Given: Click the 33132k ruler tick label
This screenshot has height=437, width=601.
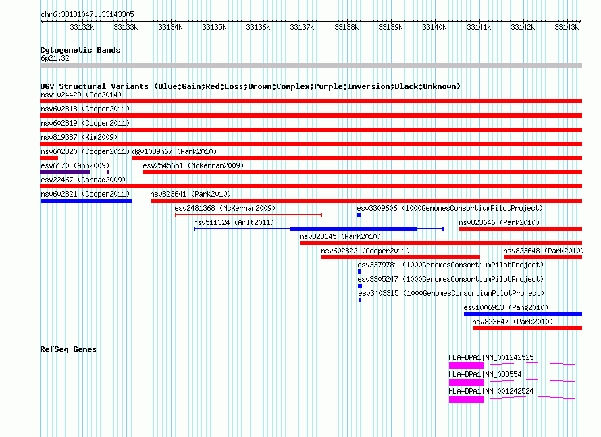Looking at the screenshot, I should coord(82,27).
